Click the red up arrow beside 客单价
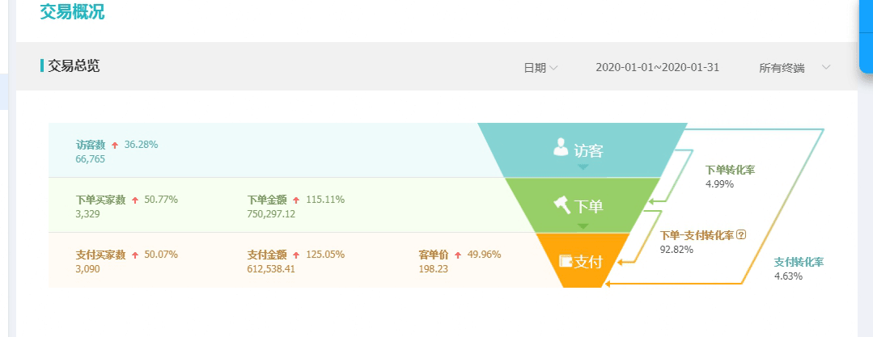The width and height of the screenshot is (873, 337). [458, 255]
